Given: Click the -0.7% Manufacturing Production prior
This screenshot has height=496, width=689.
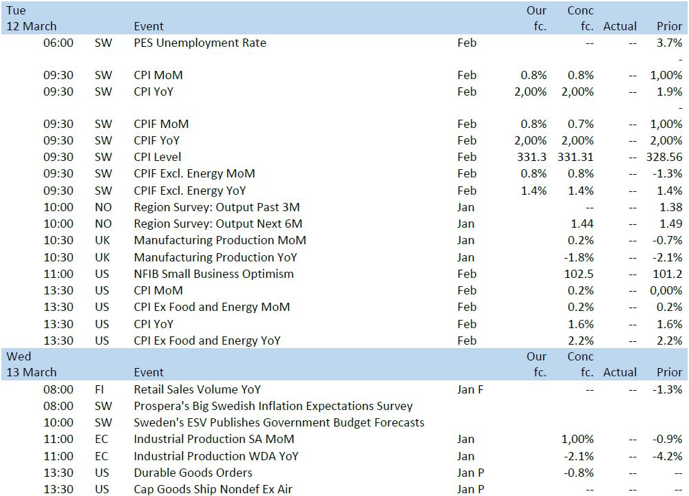Looking at the screenshot, I should pos(668,241).
